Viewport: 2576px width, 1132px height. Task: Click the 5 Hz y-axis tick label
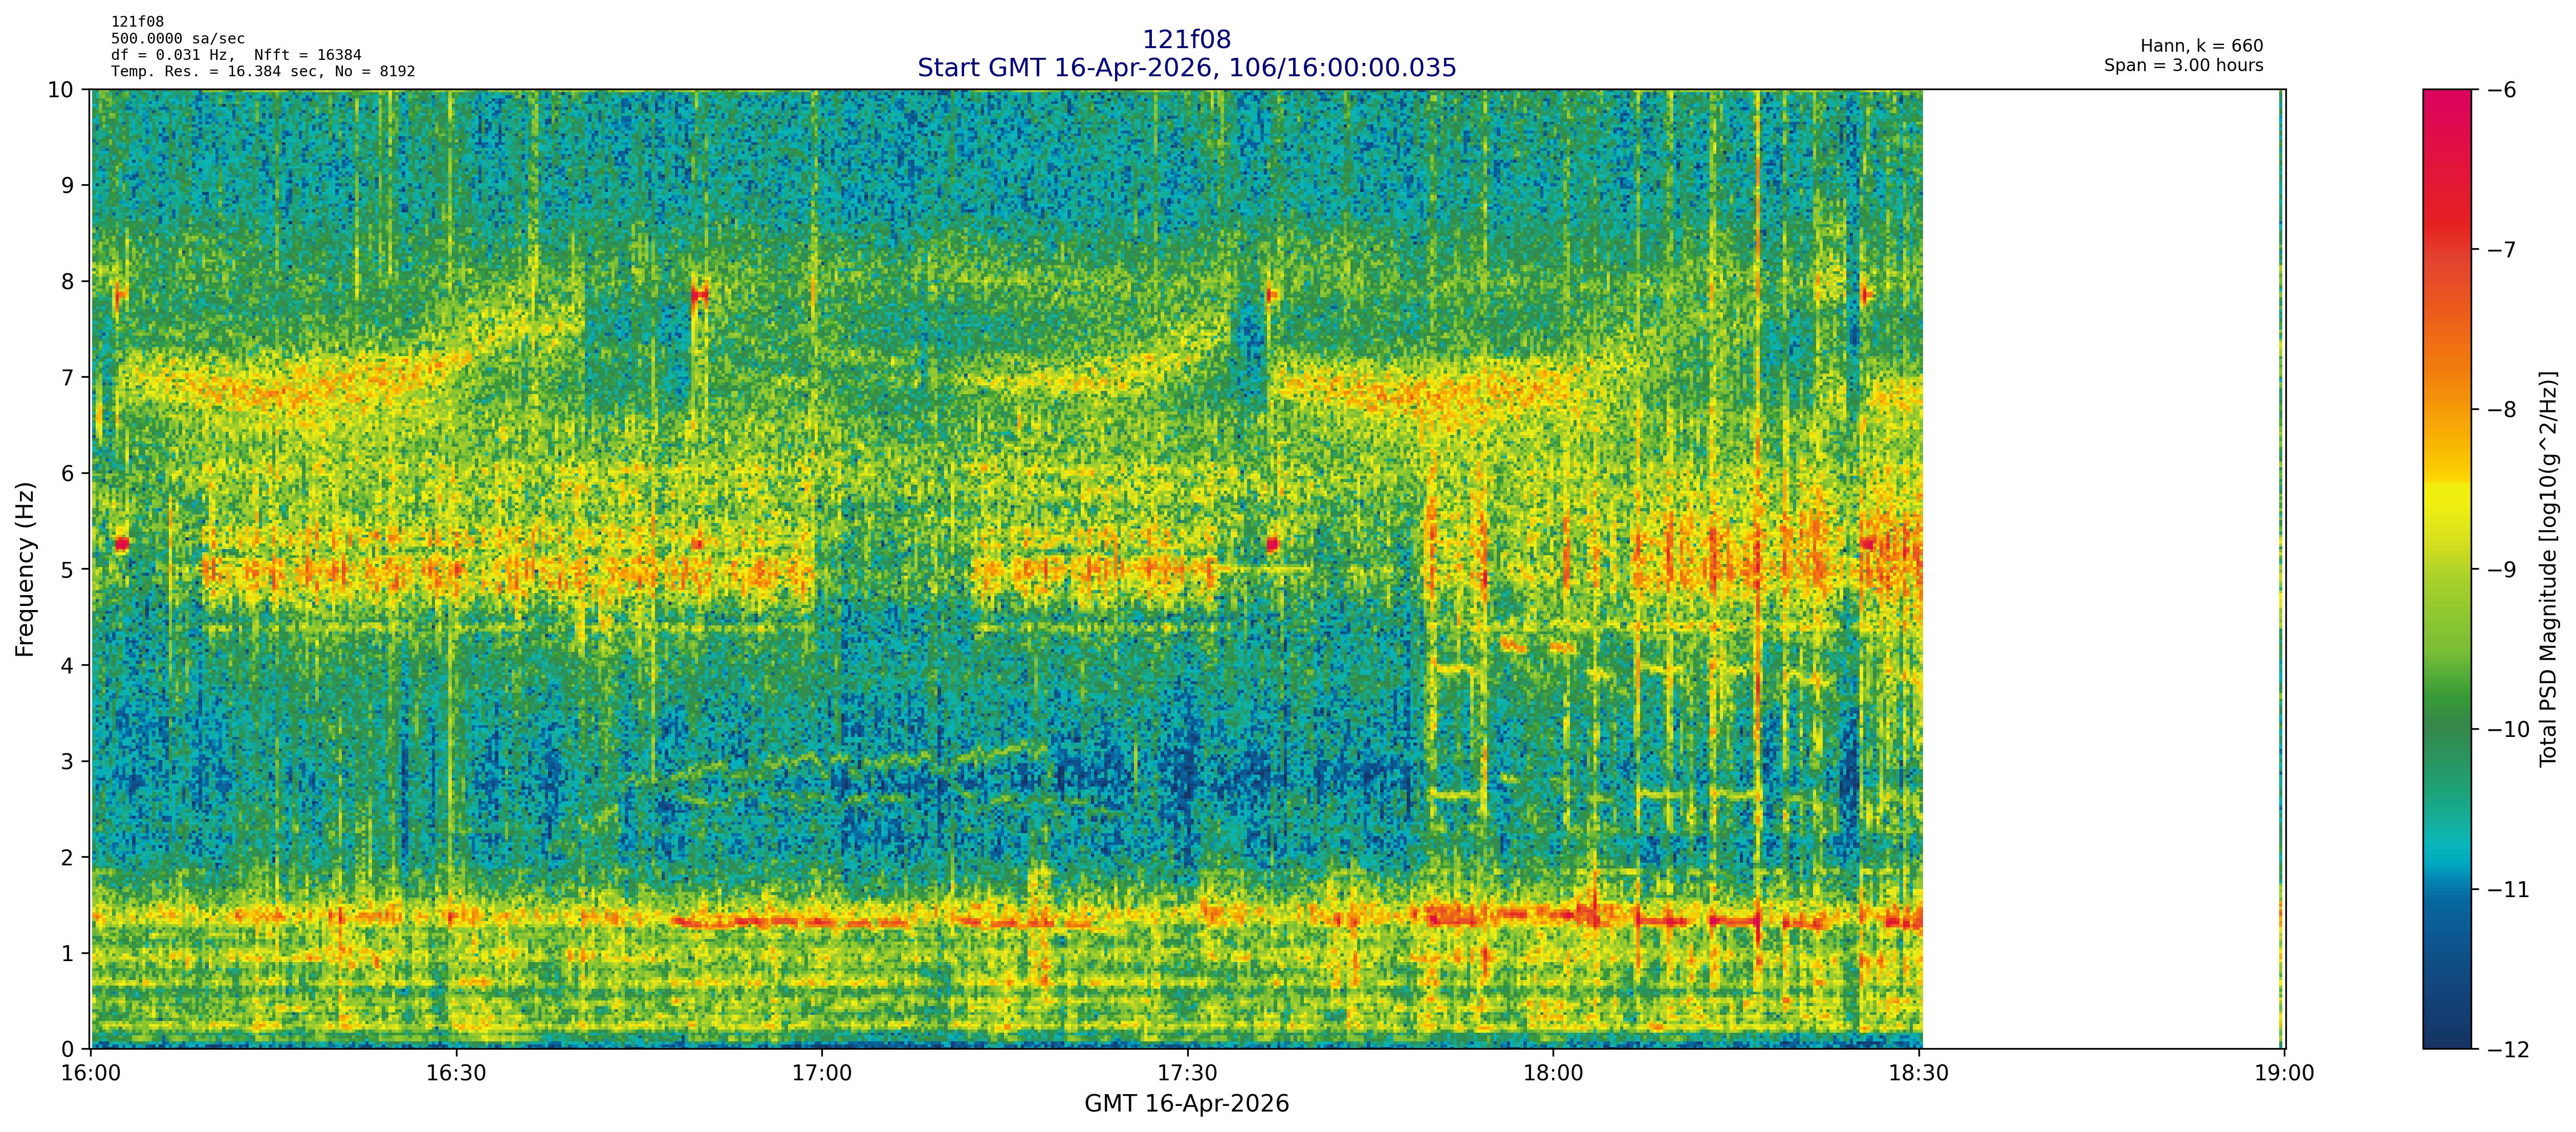(x=67, y=569)
